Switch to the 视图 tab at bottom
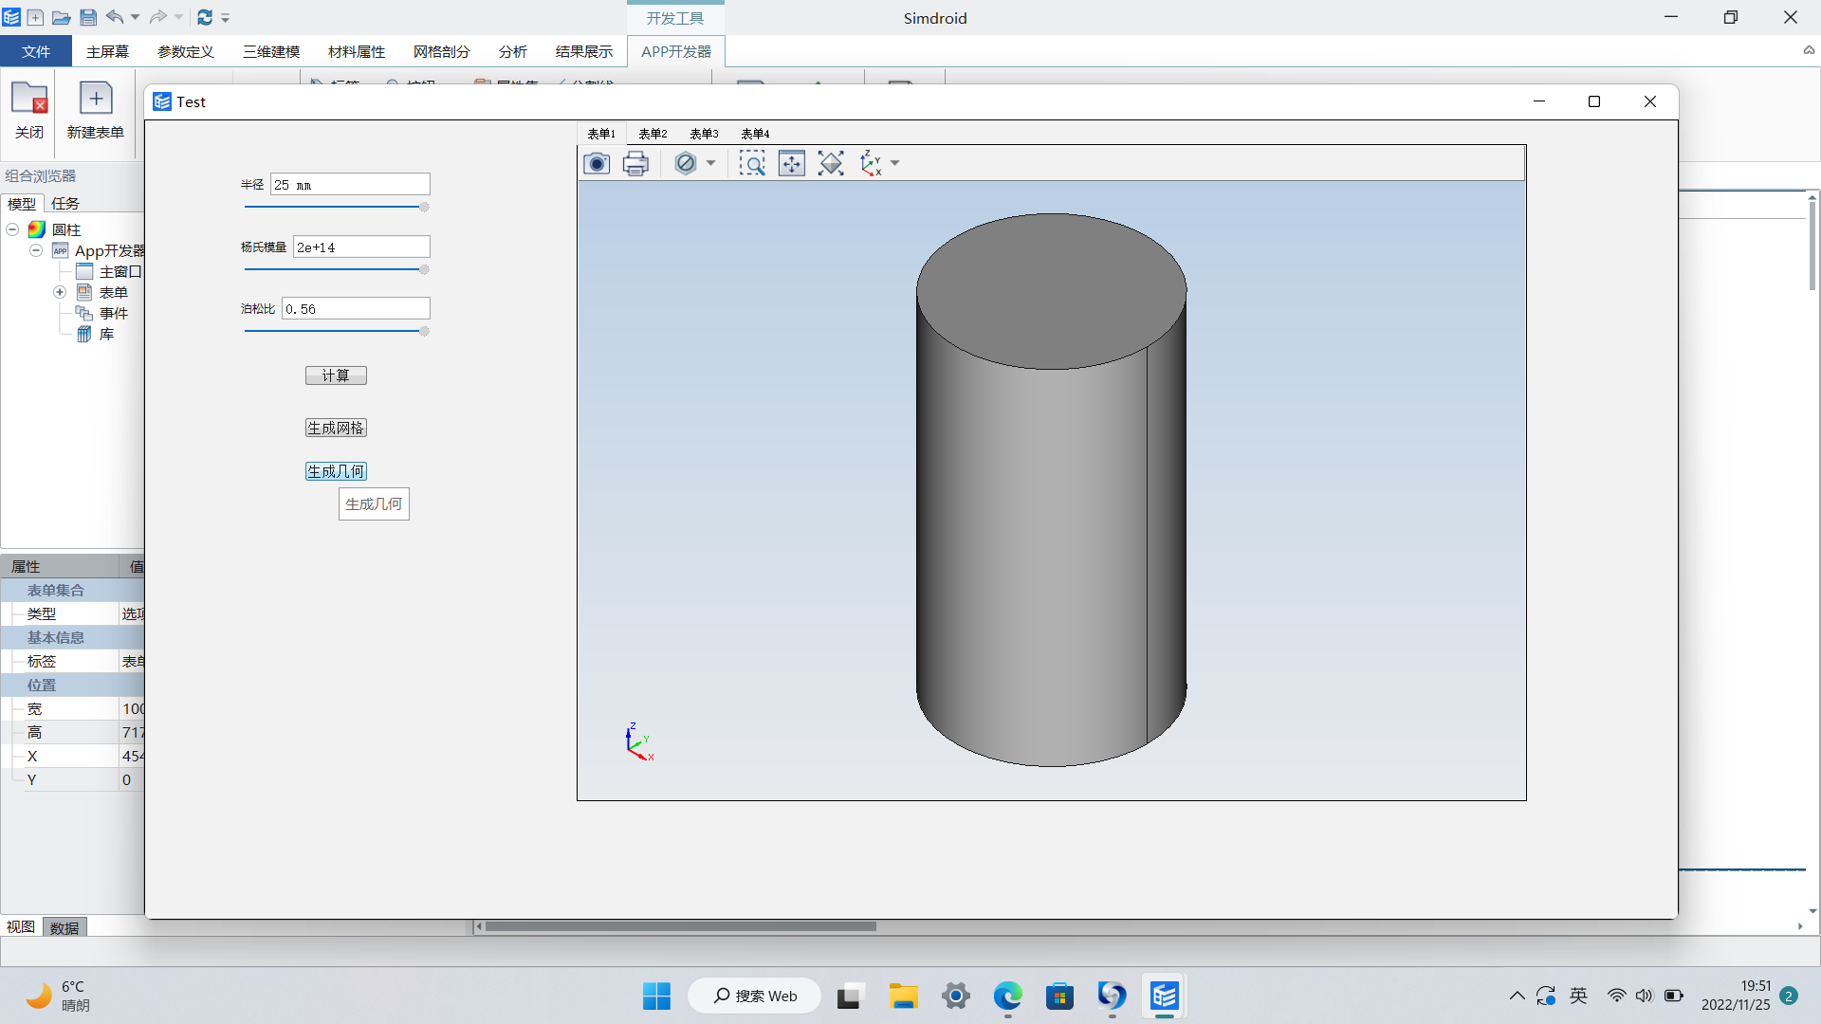 coord(21,927)
